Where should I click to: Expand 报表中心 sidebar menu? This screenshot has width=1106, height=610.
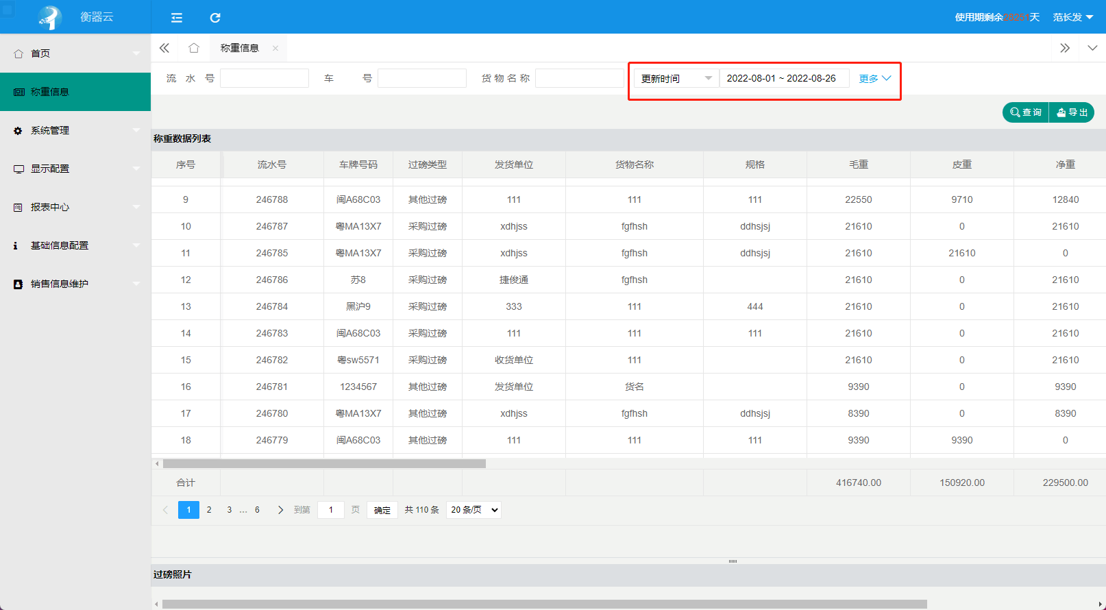[x=75, y=207]
